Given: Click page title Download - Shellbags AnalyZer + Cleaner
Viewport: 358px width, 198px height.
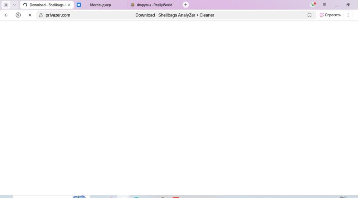Looking at the screenshot, I should coord(175,15).
